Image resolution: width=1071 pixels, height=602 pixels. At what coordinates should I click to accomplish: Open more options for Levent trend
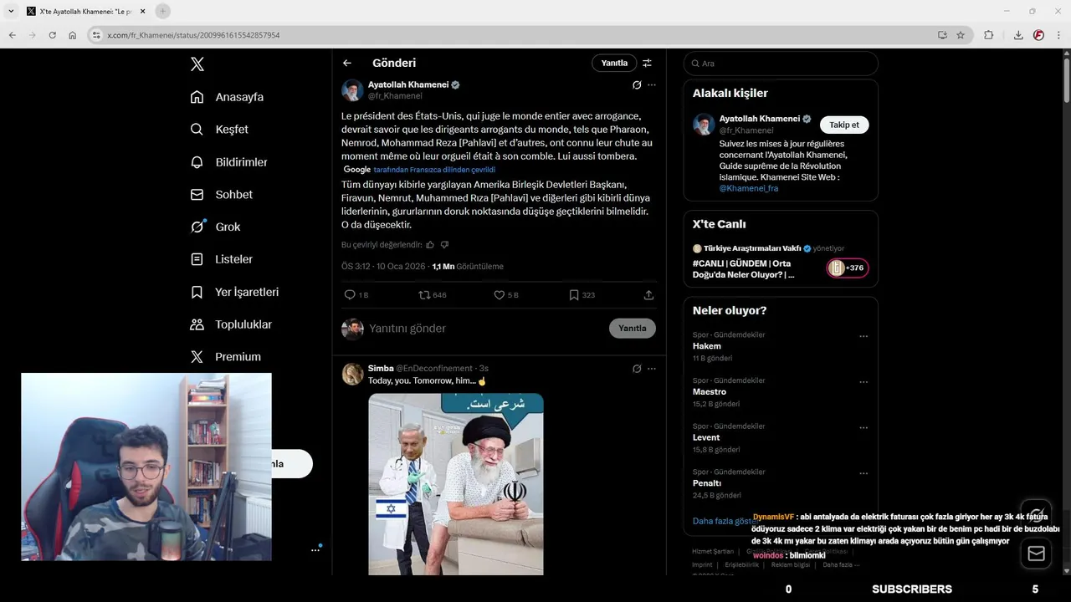pyautogui.click(x=863, y=427)
